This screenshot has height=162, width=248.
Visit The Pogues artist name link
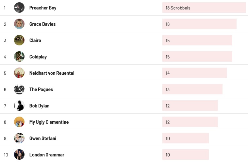41,89
